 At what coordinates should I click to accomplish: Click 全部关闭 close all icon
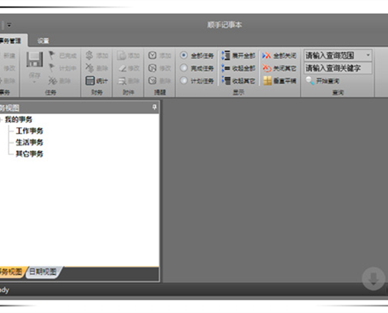point(267,56)
